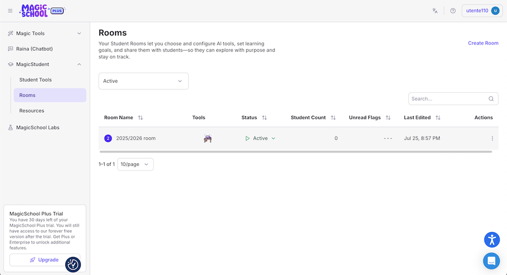Collapse the MagicStudent section chevron
Viewport: 507px width, 275px height.
point(79,64)
